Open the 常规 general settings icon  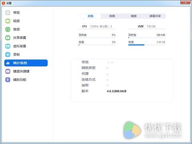tap(8, 13)
